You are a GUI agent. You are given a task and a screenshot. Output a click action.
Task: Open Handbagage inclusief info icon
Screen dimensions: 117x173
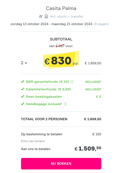(65, 104)
